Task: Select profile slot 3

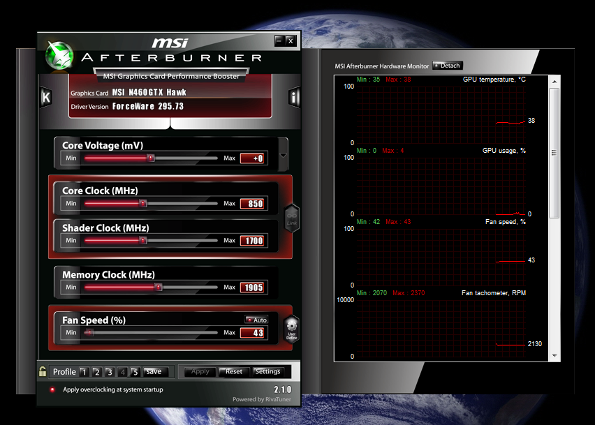Action: (x=110, y=372)
